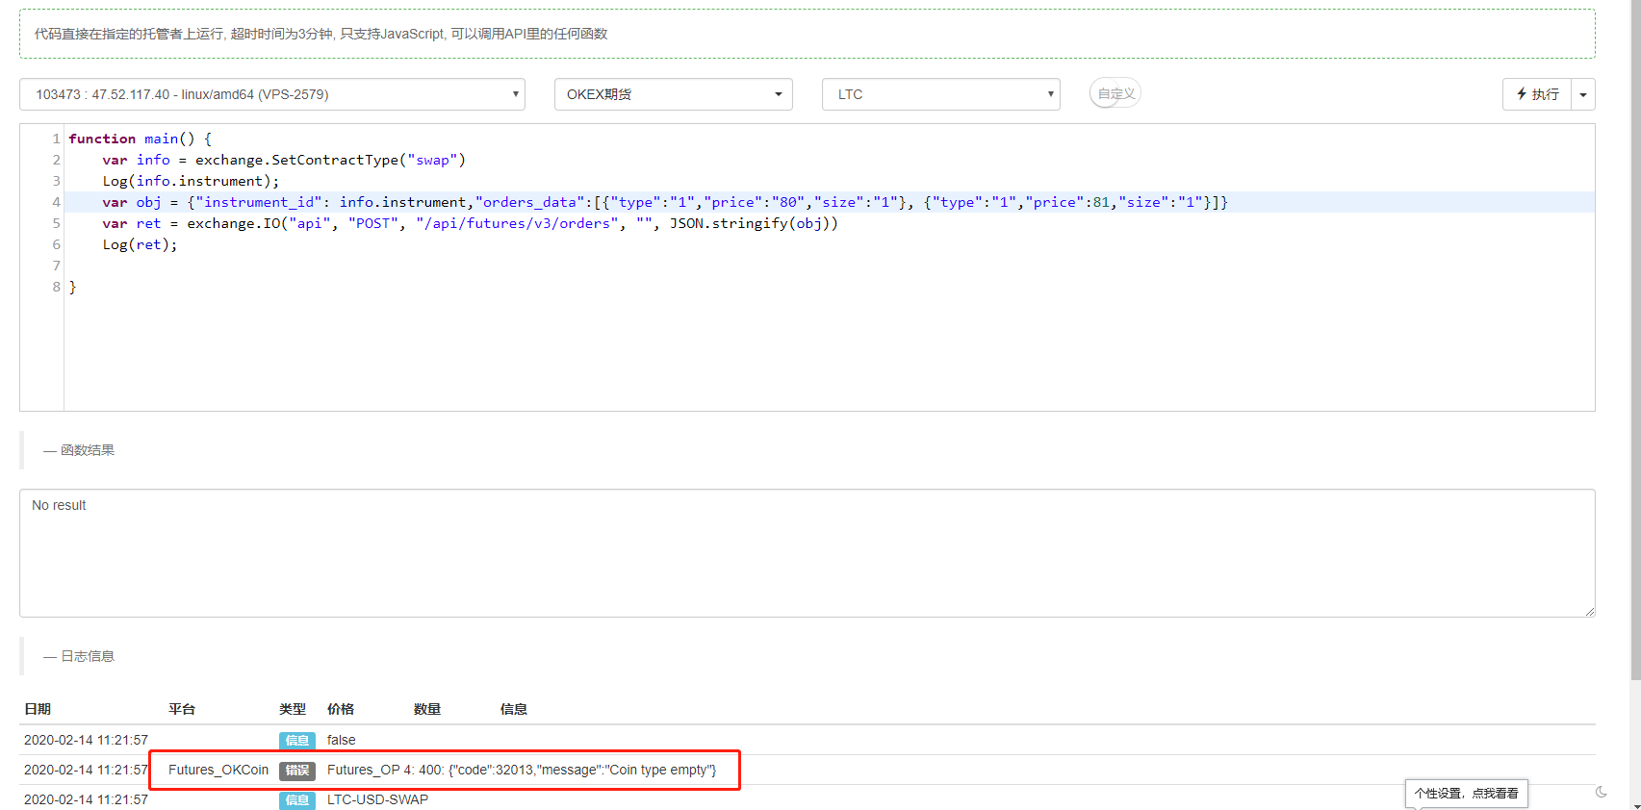The image size is (1641, 810).
Task: Open the host selector showing 103473 VPS-2579
Action: click(271, 94)
